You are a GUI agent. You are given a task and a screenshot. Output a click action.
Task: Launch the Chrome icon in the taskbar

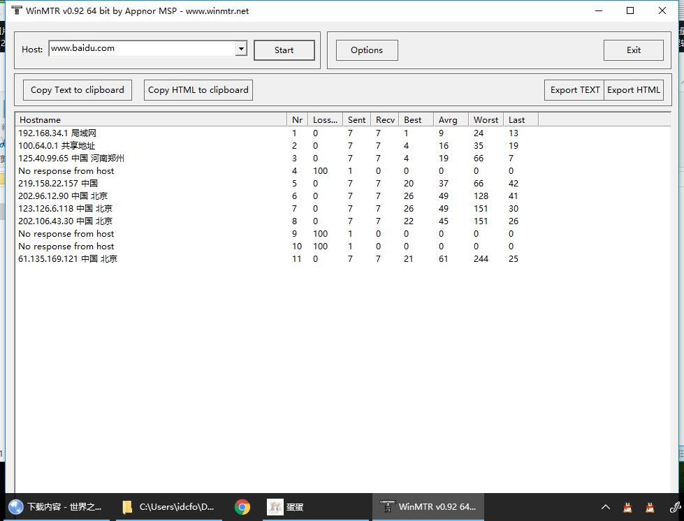[x=242, y=507]
